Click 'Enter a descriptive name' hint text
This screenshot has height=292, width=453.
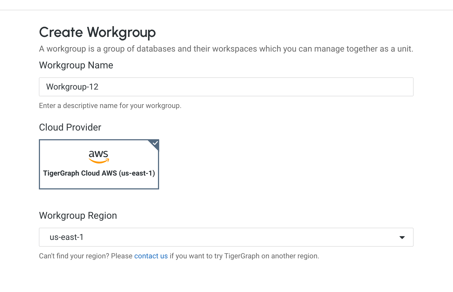pos(110,106)
